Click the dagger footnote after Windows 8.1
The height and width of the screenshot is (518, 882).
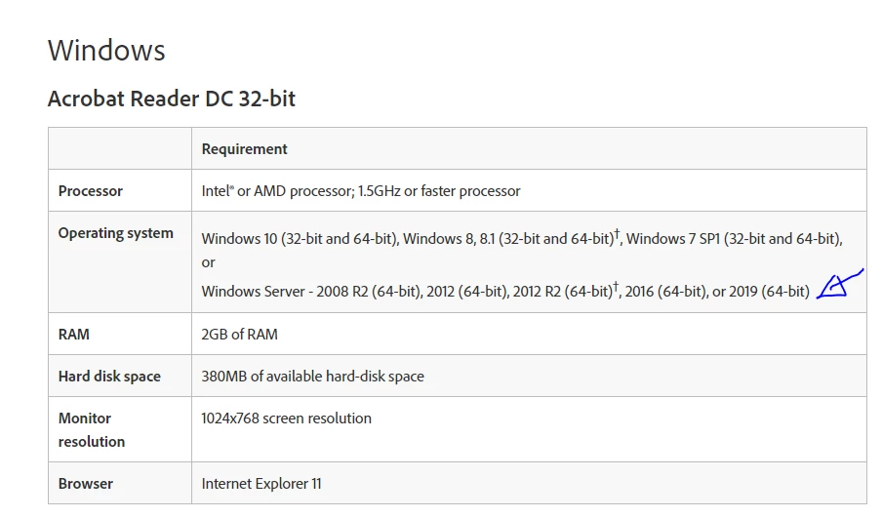pyautogui.click(x=617, y=233)
